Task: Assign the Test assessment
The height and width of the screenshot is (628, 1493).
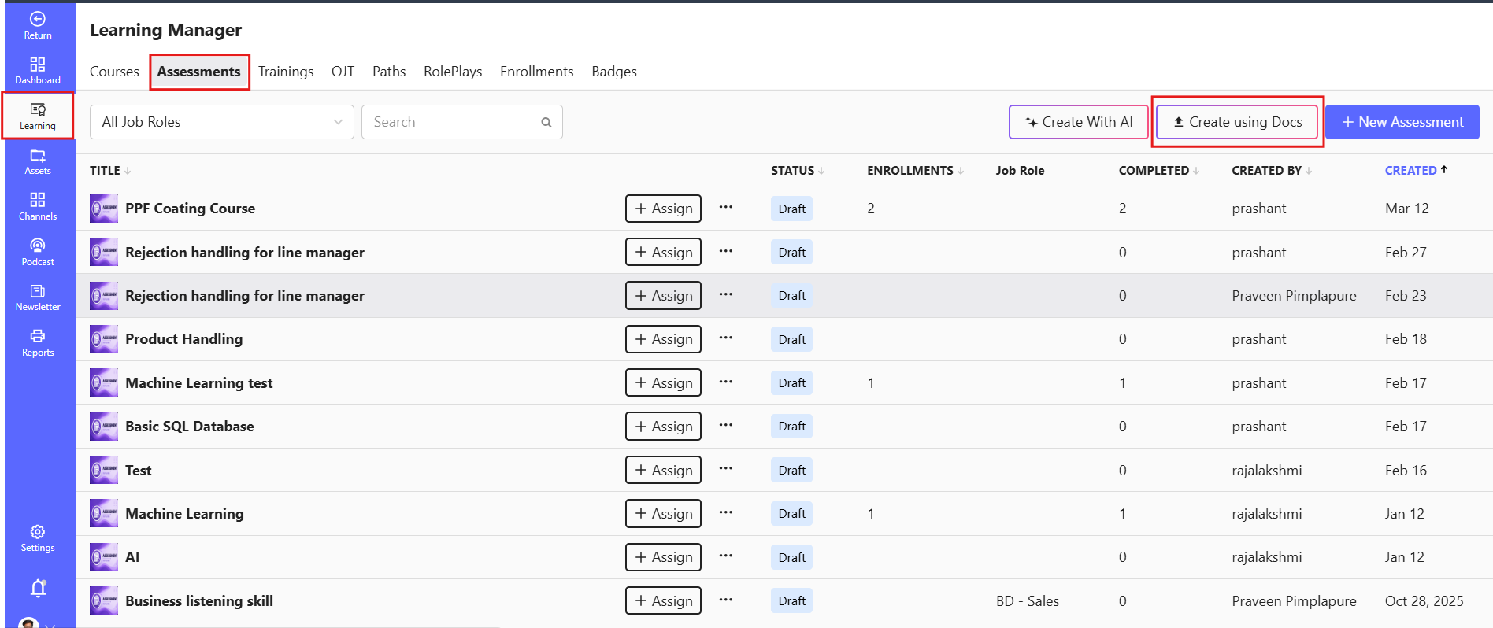Action: coord(663,471)
